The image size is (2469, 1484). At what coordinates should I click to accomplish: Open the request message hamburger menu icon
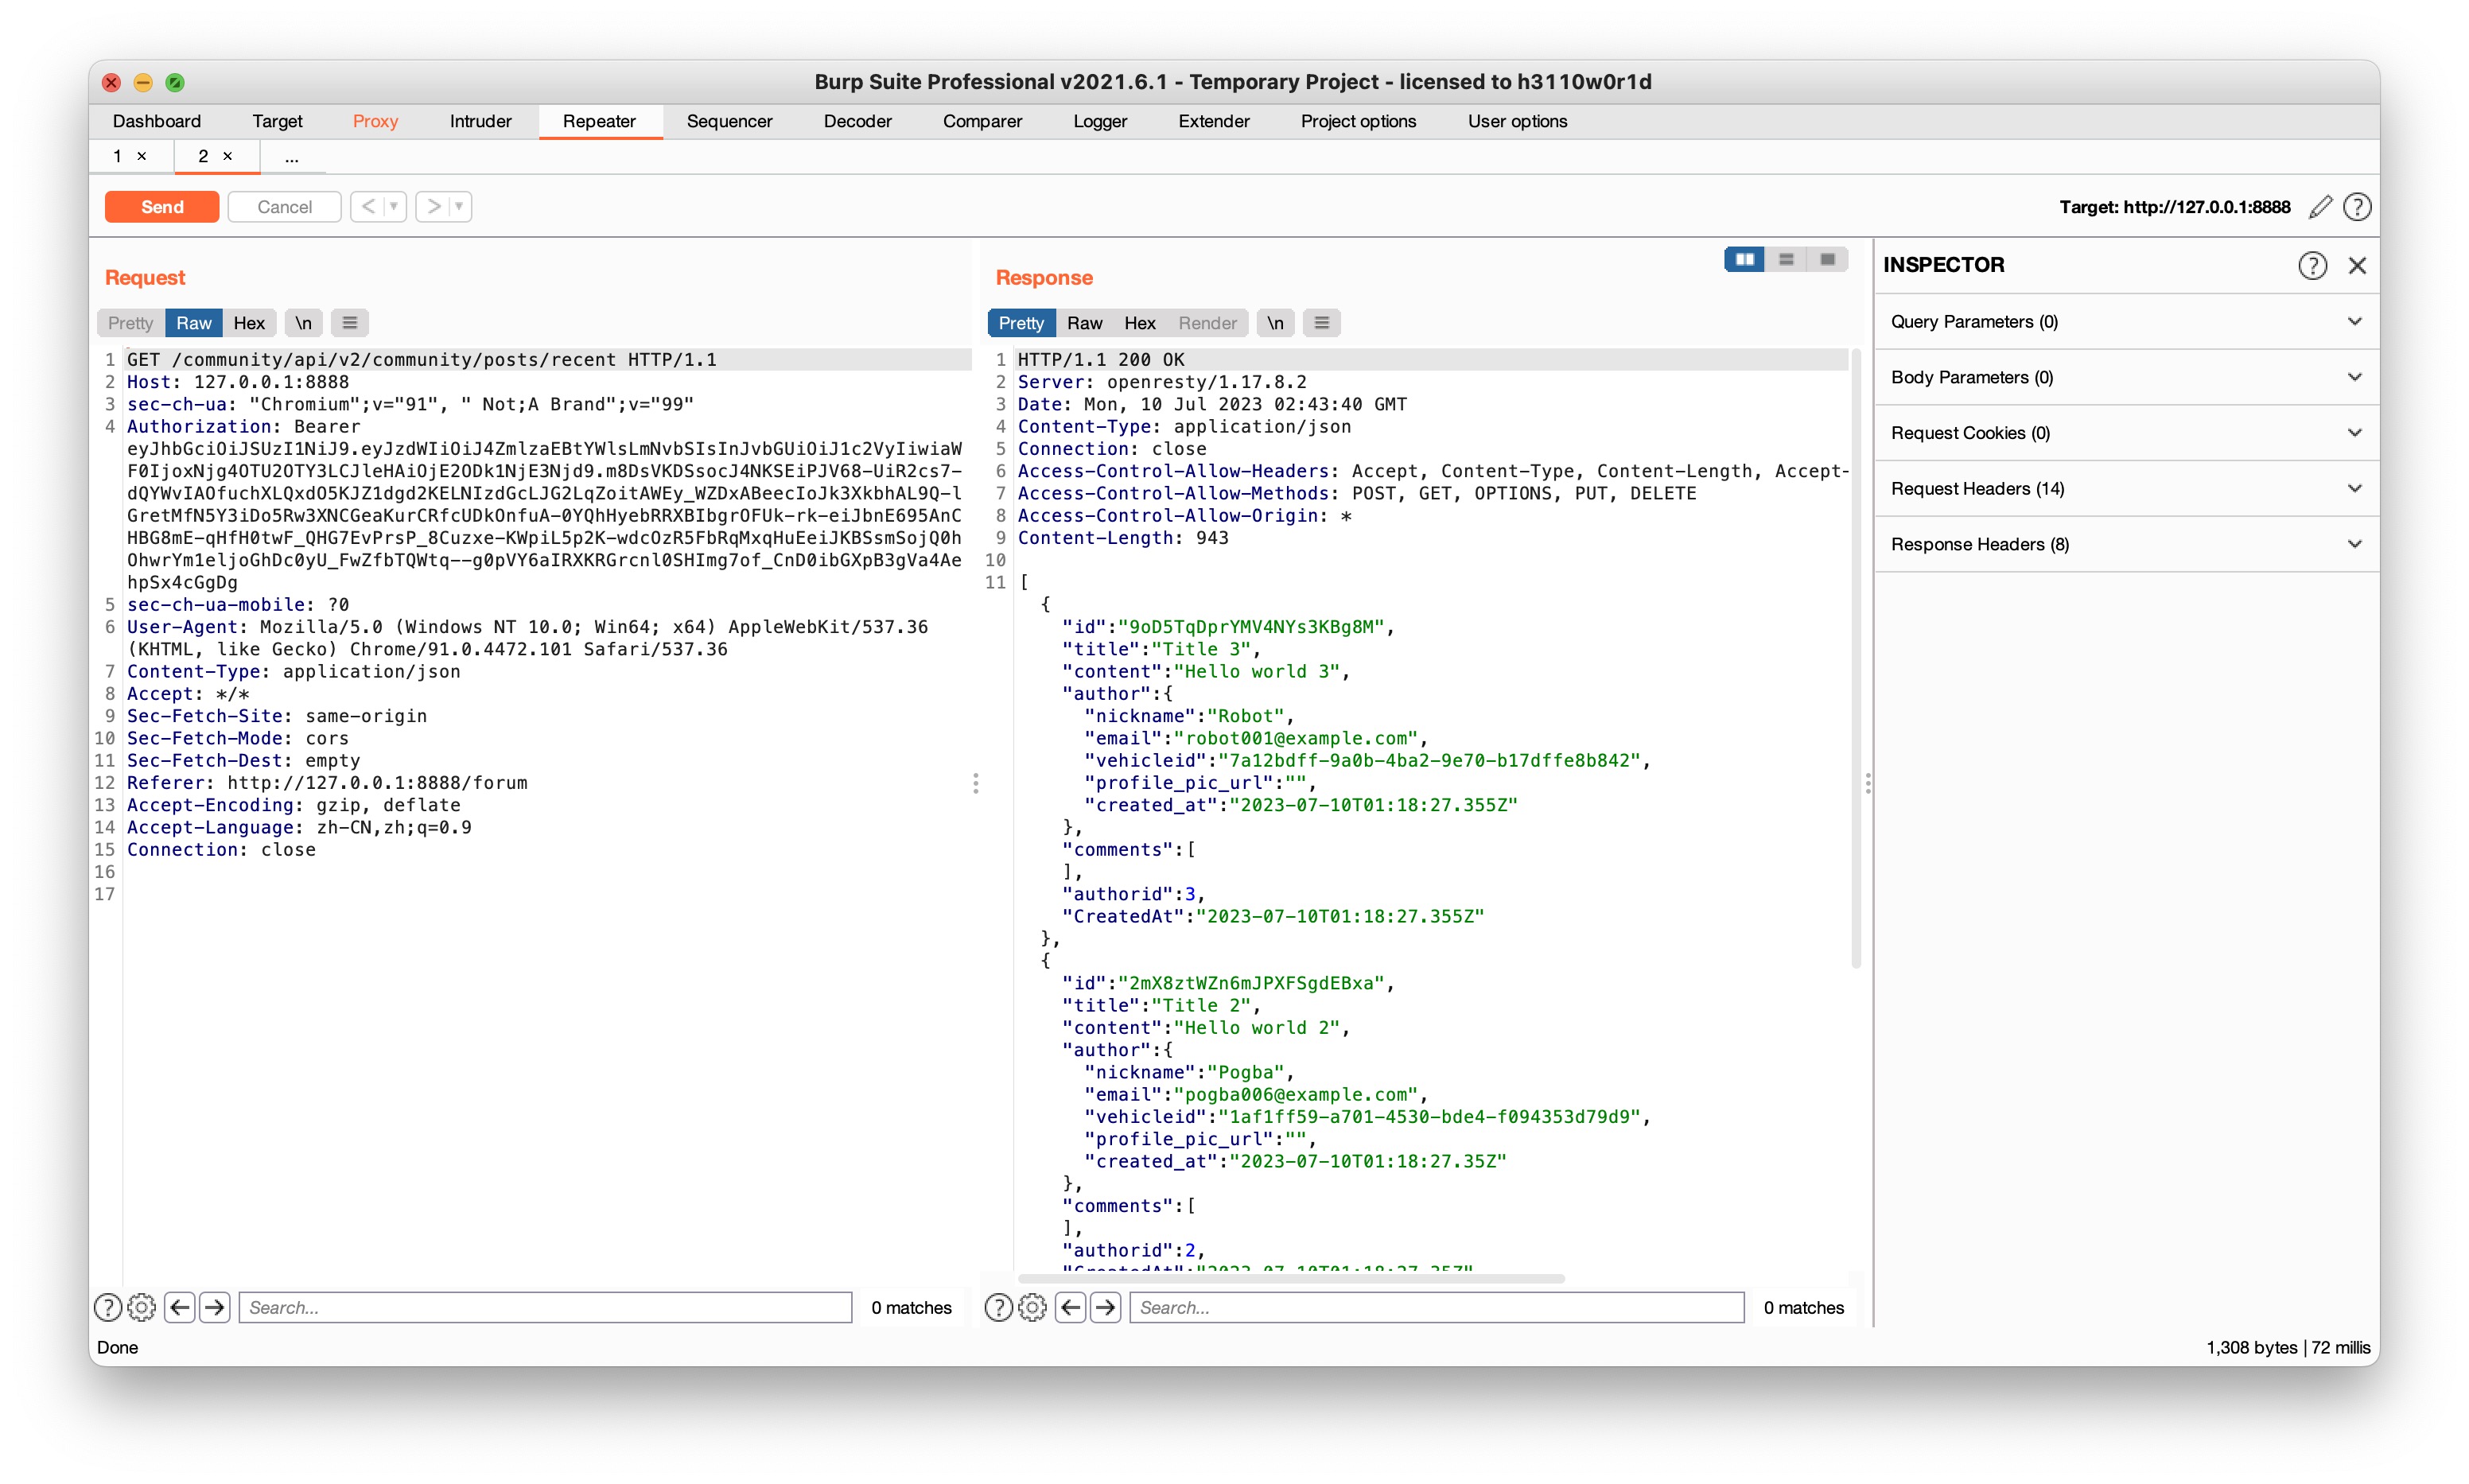(349, 323)
